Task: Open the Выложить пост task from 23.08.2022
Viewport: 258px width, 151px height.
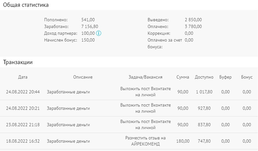Action: click(x=145, y=125)
